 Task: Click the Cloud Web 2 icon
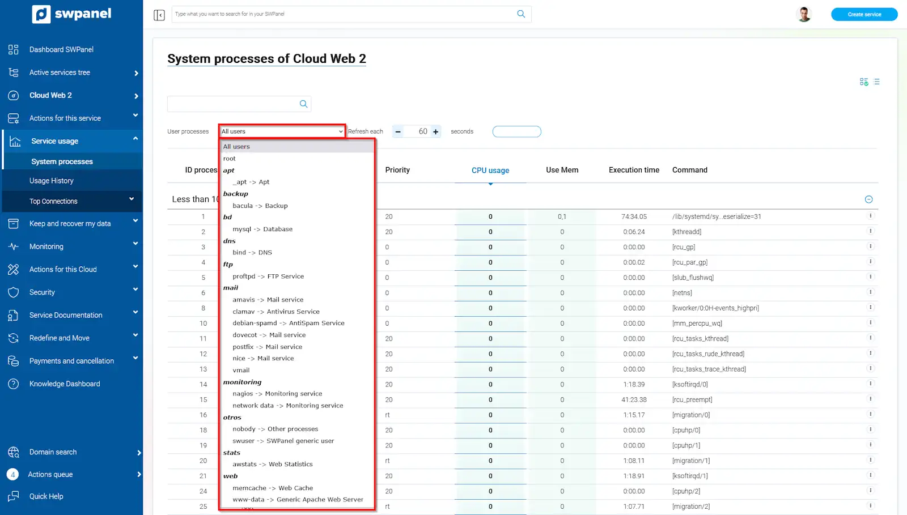click(14, 95)
